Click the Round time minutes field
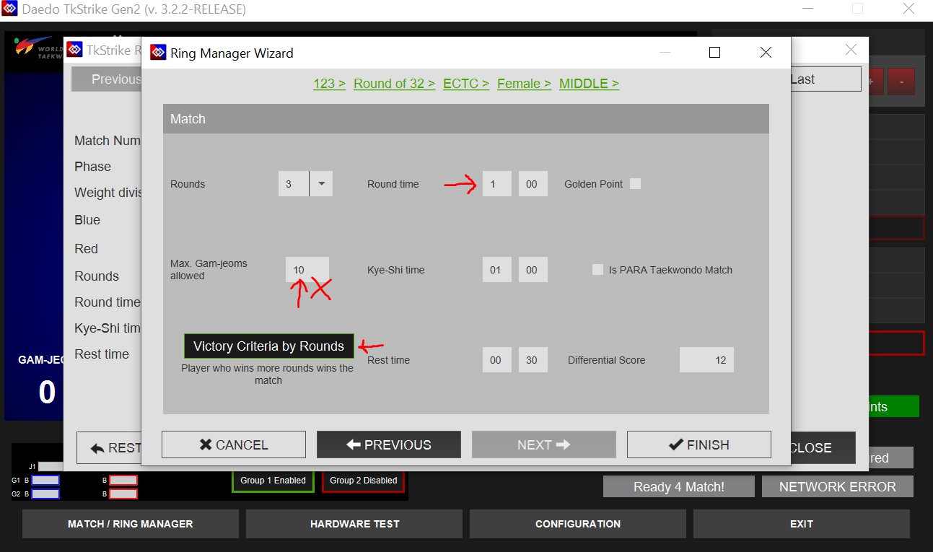Screen dimensions: 933x552 [496, 184]
